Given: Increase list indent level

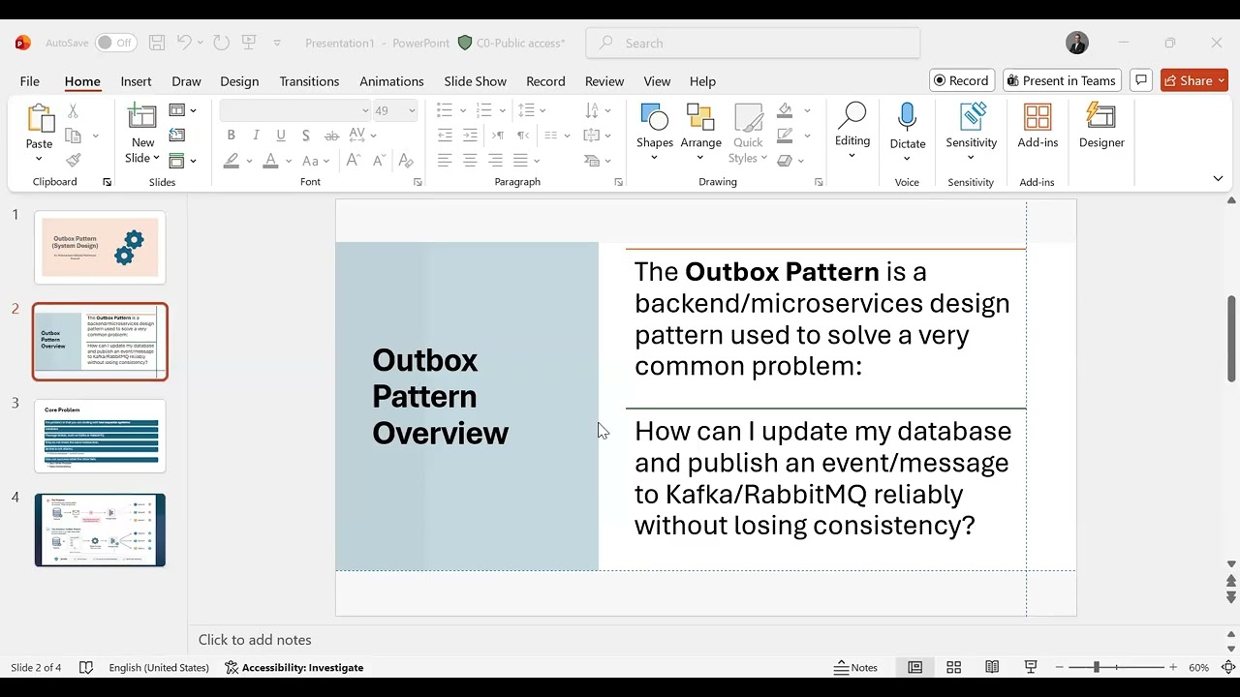Looking at the screenshot, I should tap(470, 136).
